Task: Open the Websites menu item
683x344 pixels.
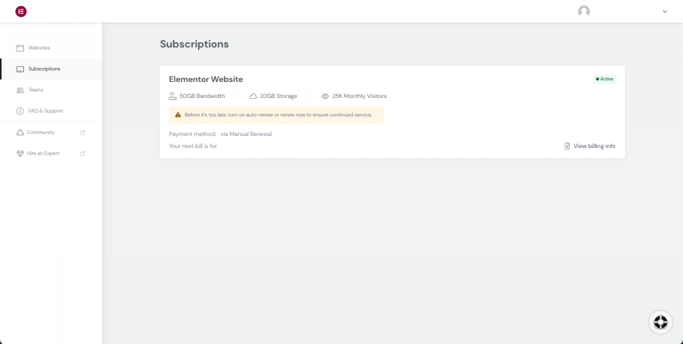Action: click(x=39, y=48)
